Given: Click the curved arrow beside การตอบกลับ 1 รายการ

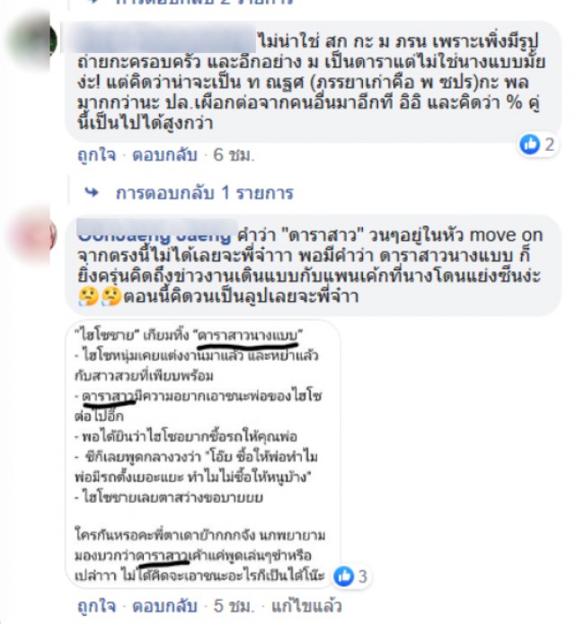Looking at the screenshot, I should [x=93, y=193].
